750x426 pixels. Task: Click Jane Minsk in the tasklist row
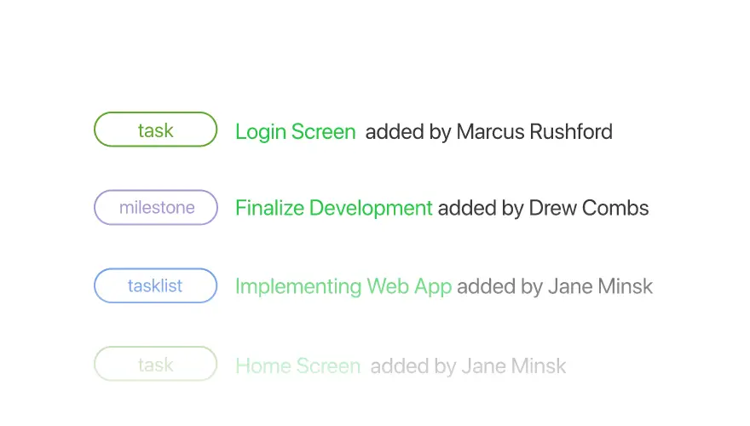coord(600,286)
